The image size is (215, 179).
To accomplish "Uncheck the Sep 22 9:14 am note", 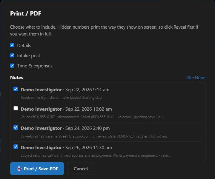I will [x=16, y=89].
